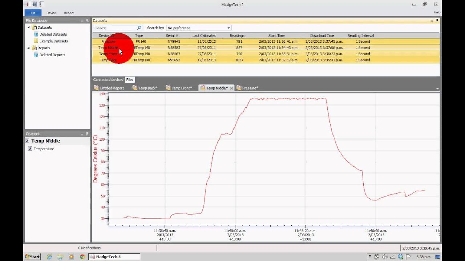Click the Action Center flag icon

[x=408, y=257]
